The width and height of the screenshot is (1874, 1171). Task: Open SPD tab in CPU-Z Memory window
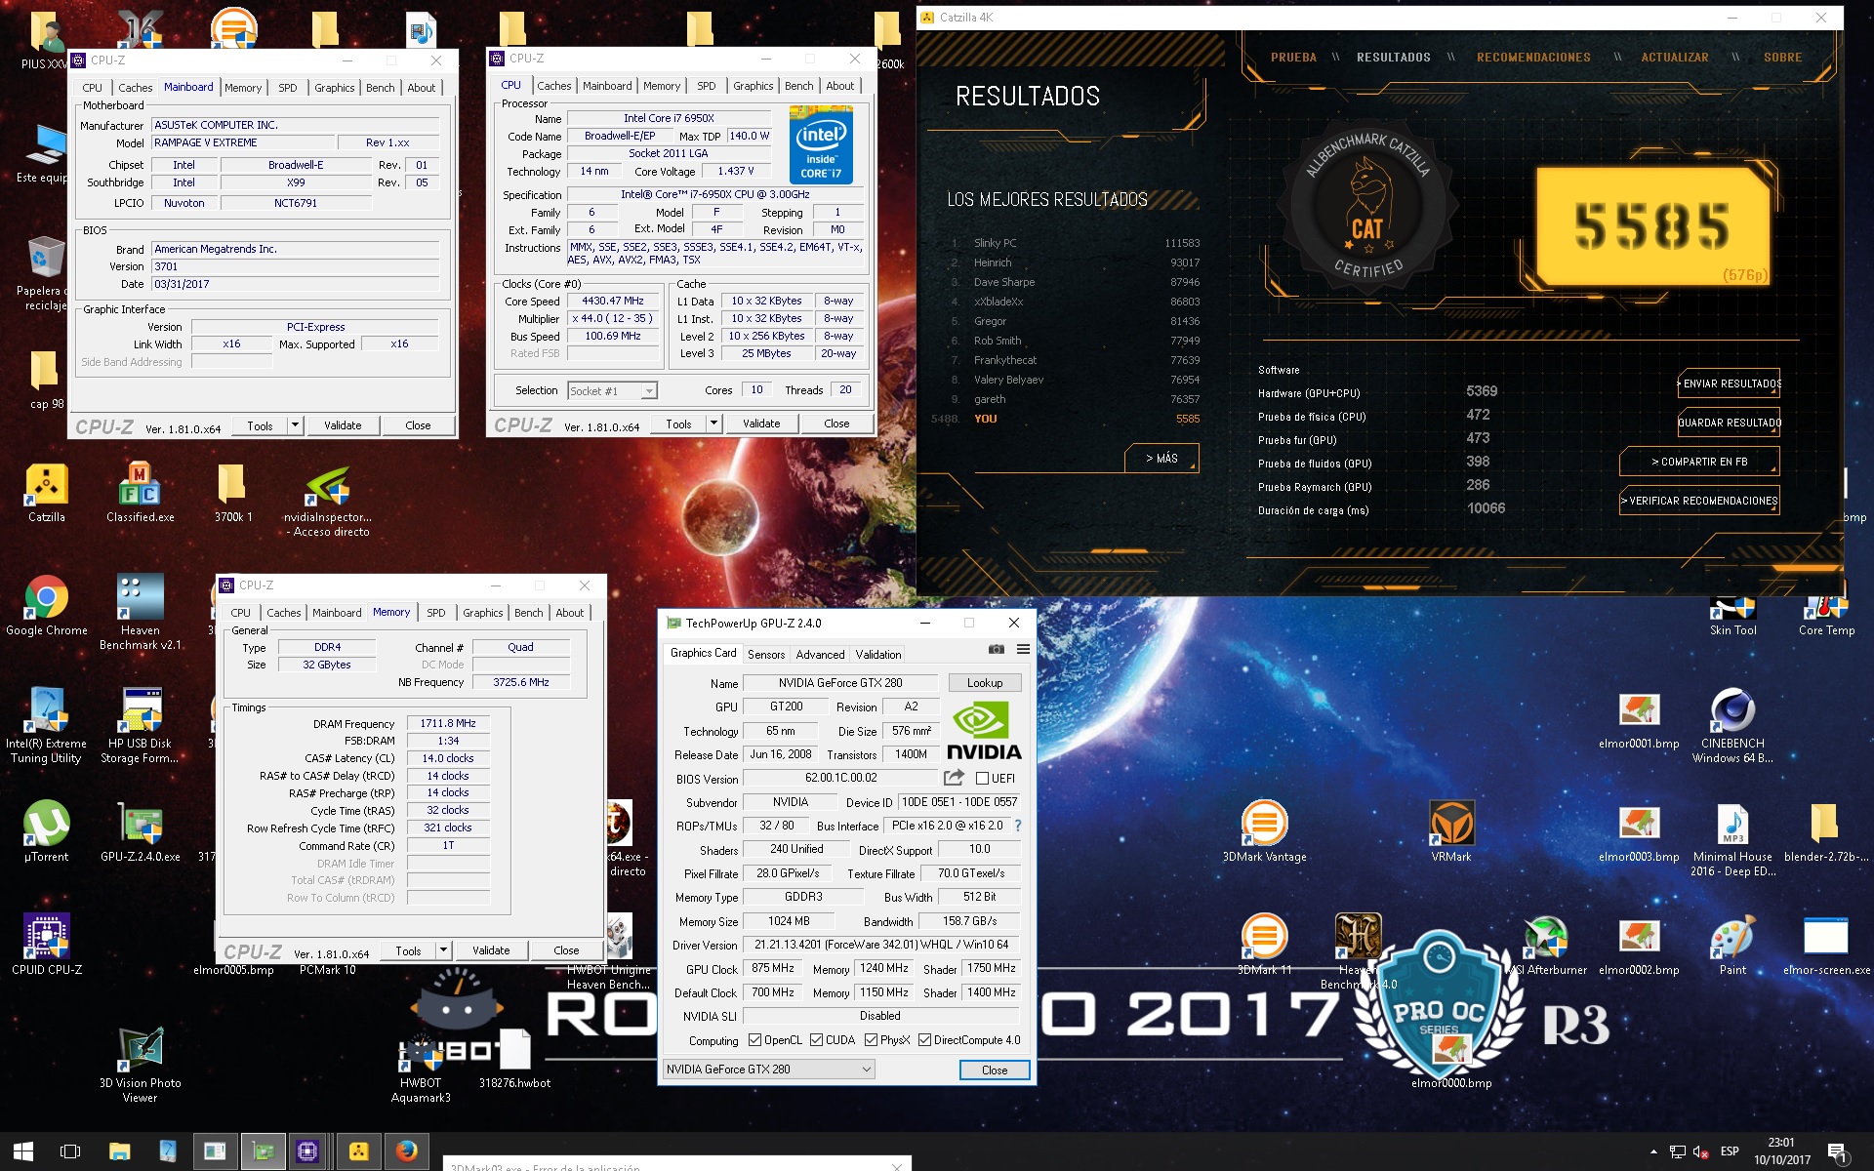coord(436,613)
